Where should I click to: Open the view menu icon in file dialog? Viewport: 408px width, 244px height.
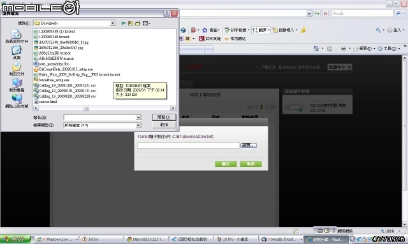(x=146, y=24)
